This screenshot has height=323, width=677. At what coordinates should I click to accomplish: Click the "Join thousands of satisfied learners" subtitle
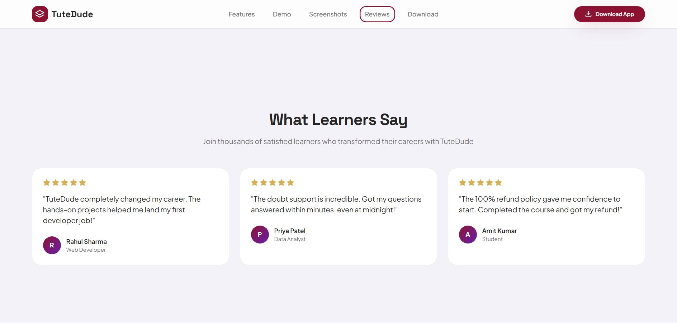(x=338, y=141)
